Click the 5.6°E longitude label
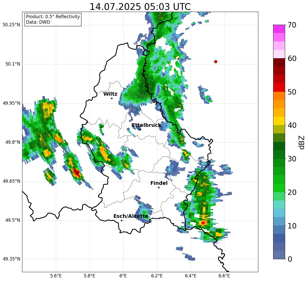Screen dimensions: 308x281 (56, 276)
